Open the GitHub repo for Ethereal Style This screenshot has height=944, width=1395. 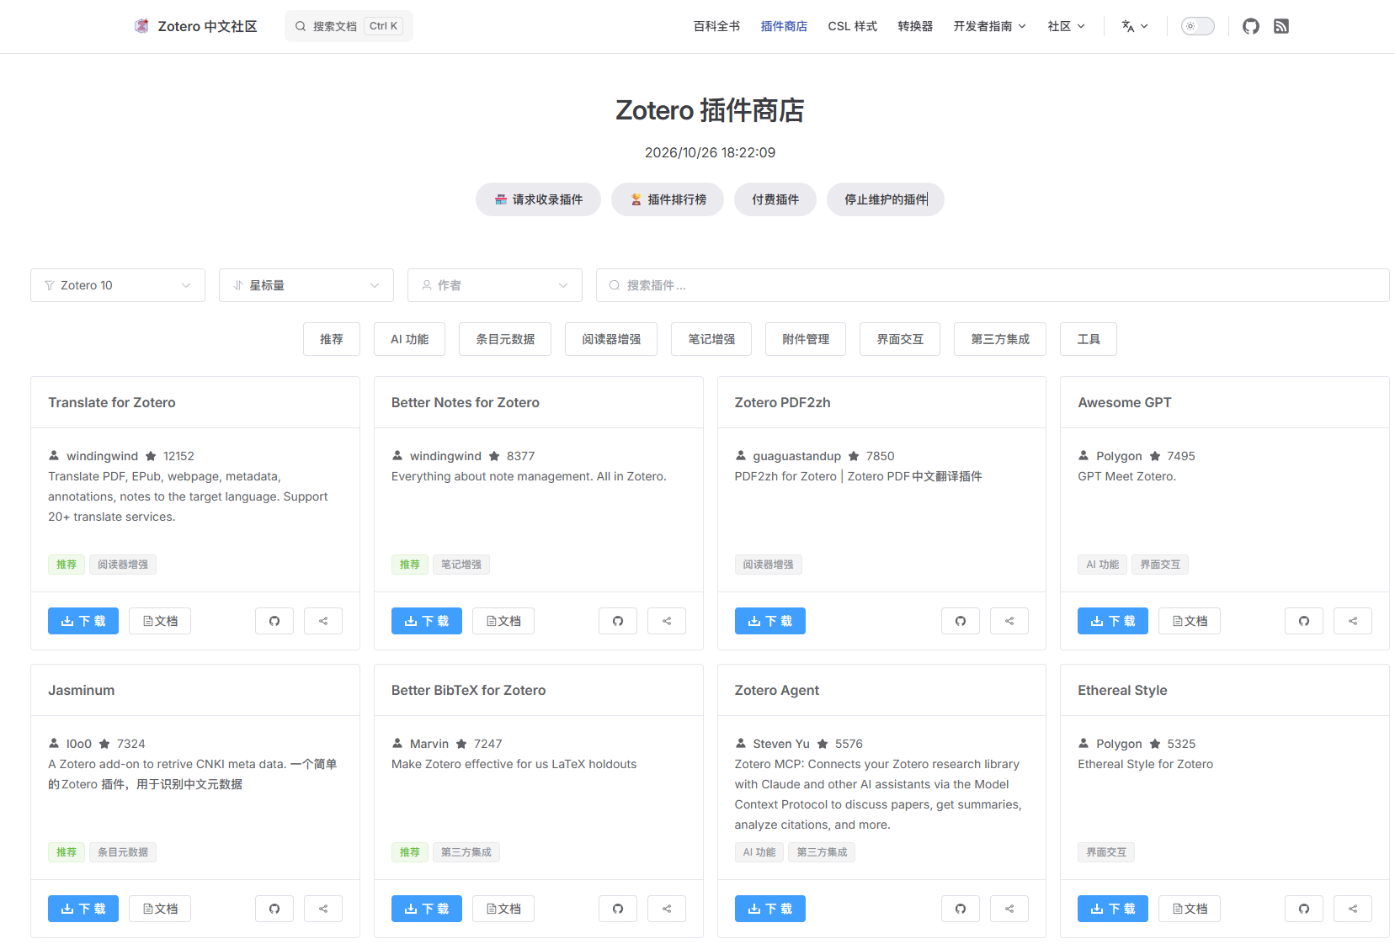coord(1304,909)
